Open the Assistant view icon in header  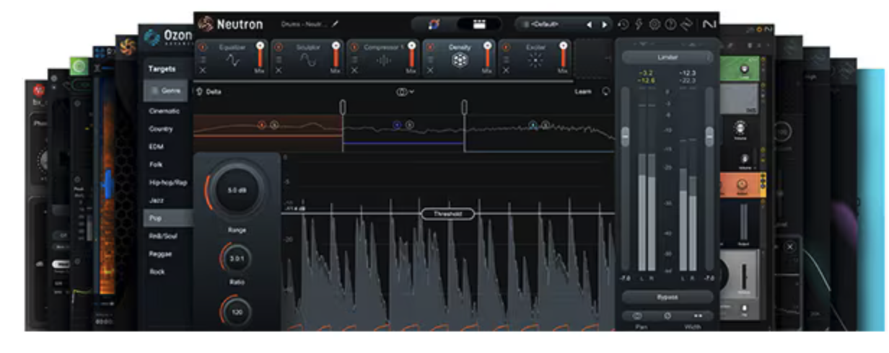434,24
